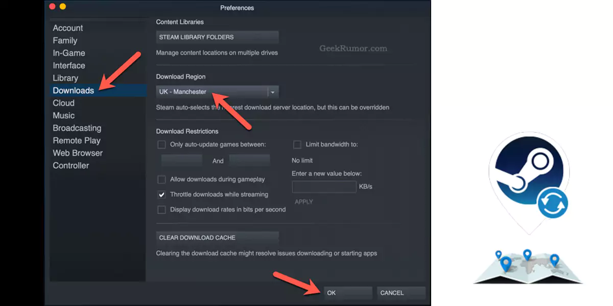Click the bandwidth KB/s value field
This screenshot has width=613, height=306.
[x=324, y=187]
